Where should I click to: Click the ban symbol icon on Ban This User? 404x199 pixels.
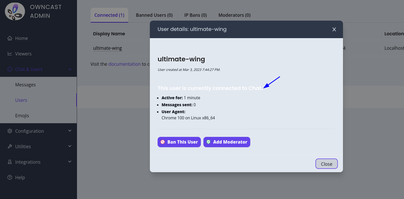point(163,142)
